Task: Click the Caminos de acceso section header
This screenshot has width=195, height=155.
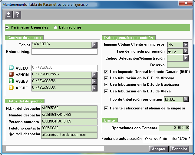Action: click(24, 38)
